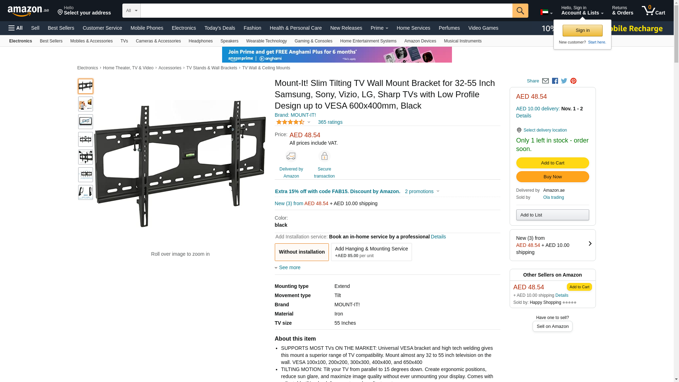Open the All hamburger menu

tap(16, 28)
